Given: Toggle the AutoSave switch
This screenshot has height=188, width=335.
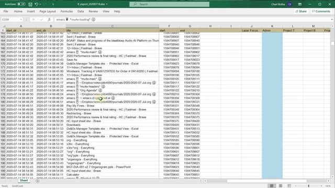Looking at the screenshot, I should pos(21,4).
